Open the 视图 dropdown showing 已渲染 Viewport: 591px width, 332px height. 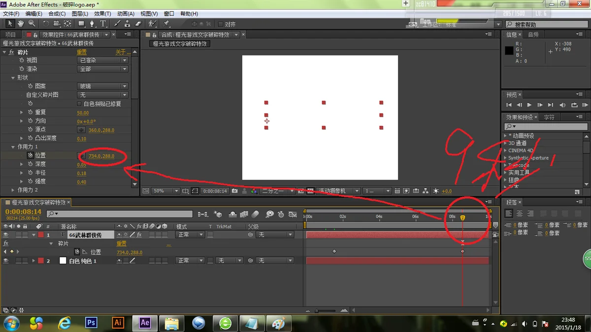coord(103,60)
